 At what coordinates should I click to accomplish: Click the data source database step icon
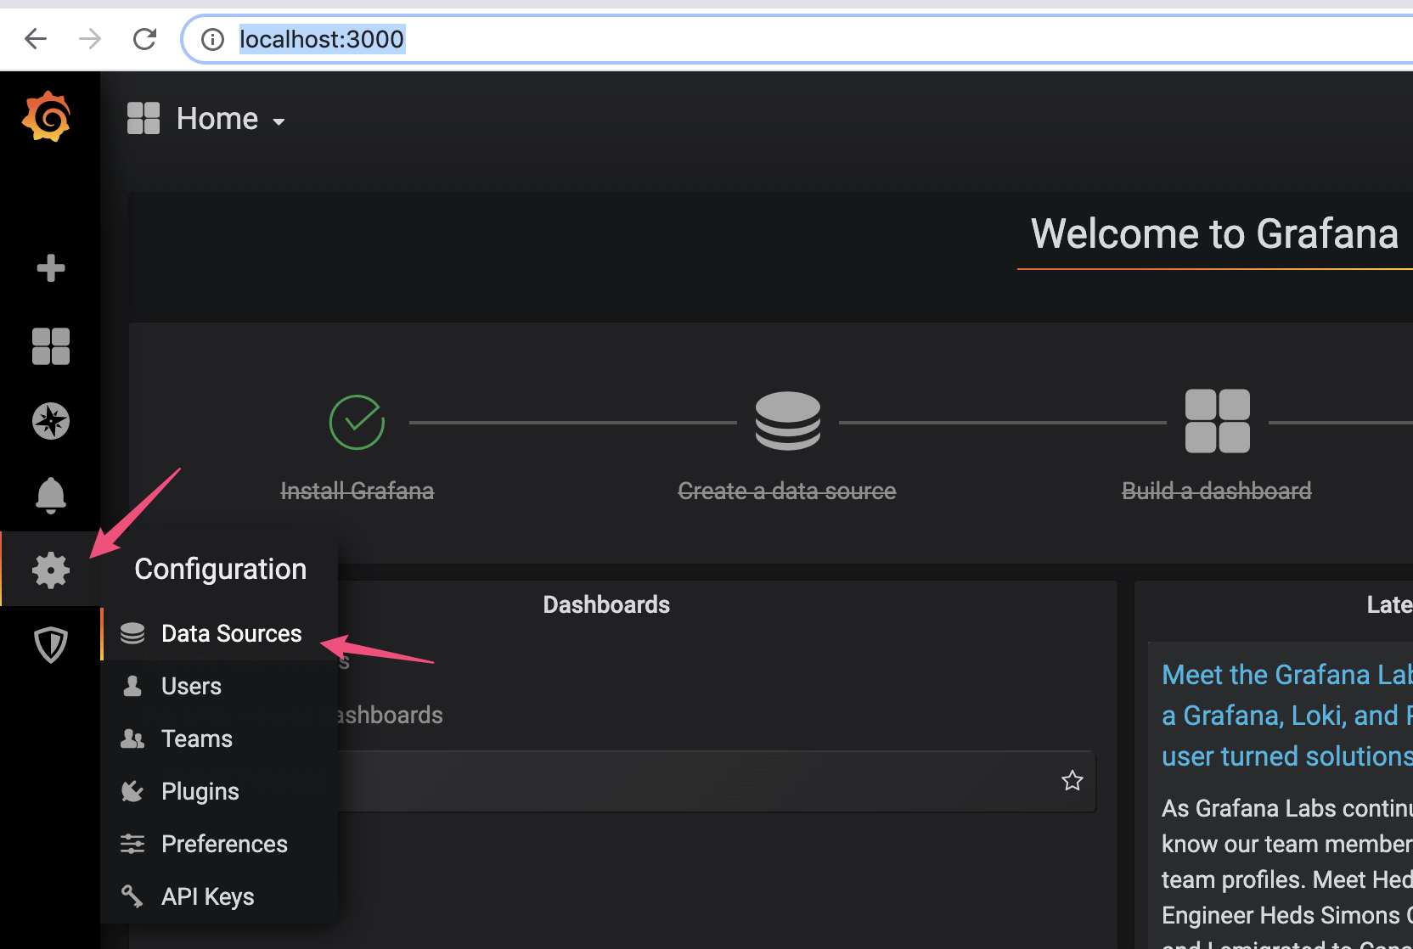click(x=788, y=421)
